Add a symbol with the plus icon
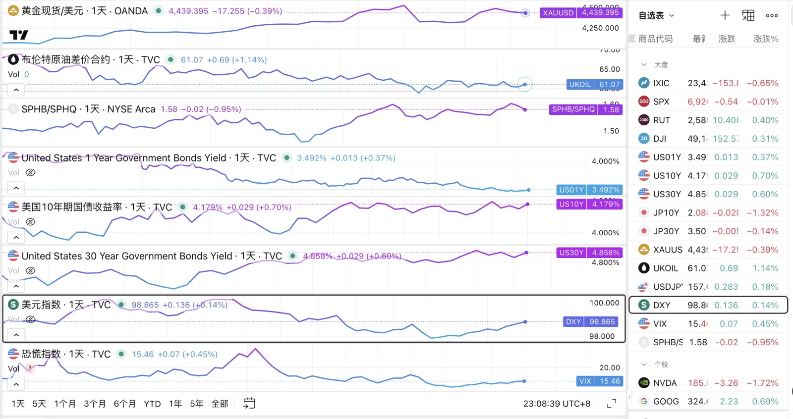 tap(725, 15)
